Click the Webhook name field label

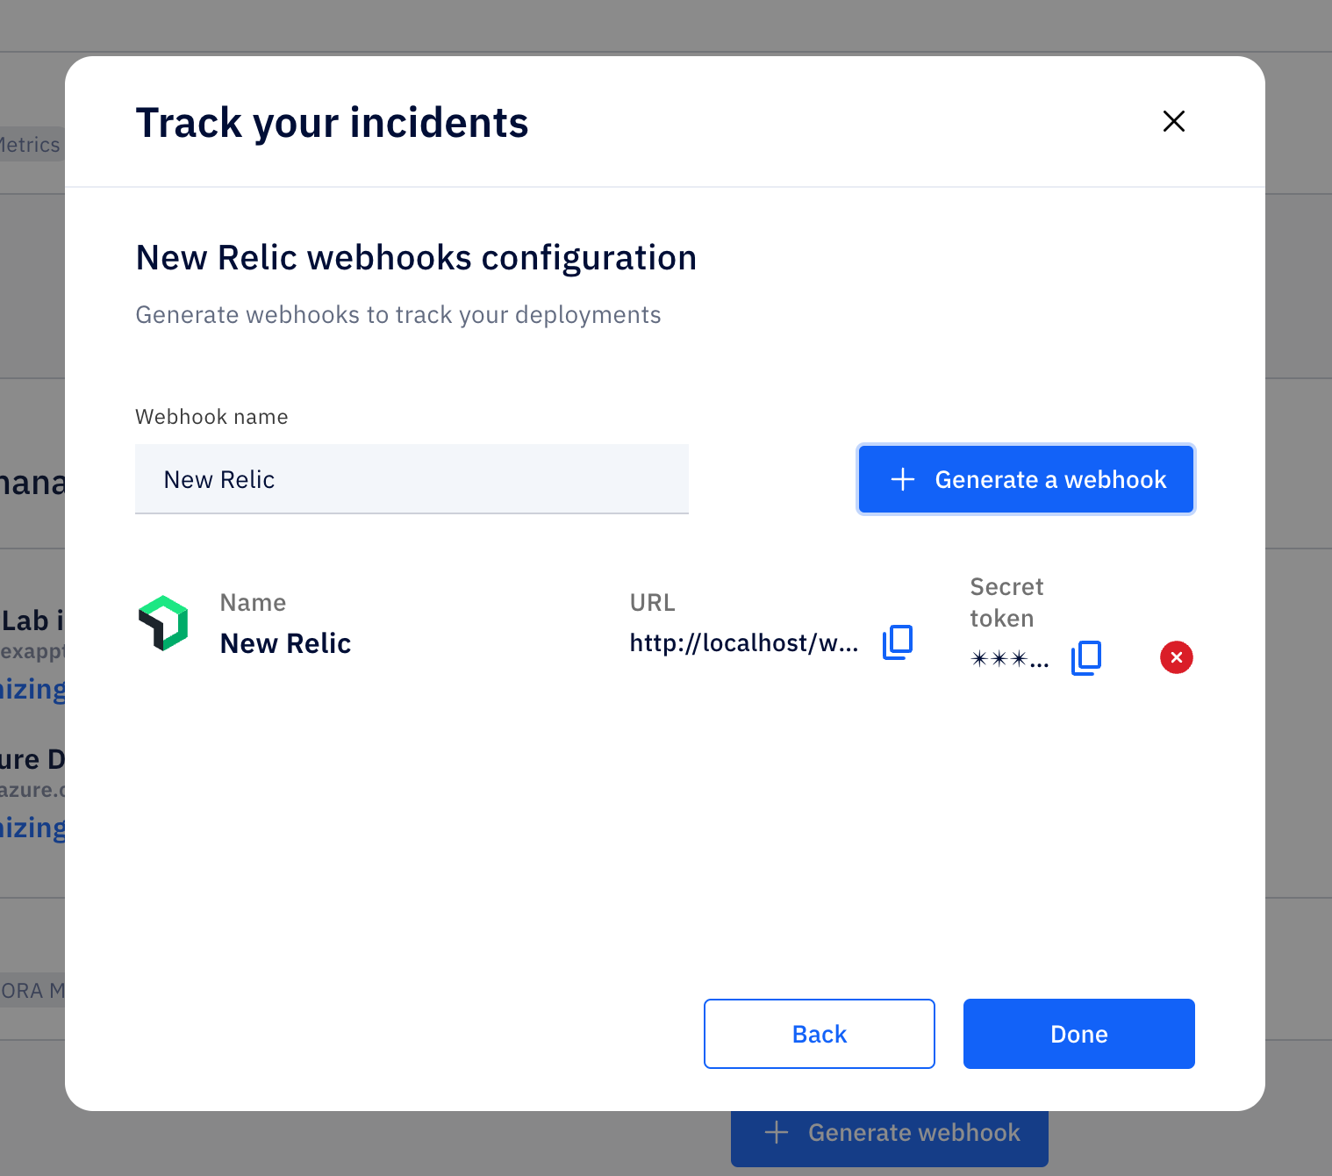[x=211, y=417]
